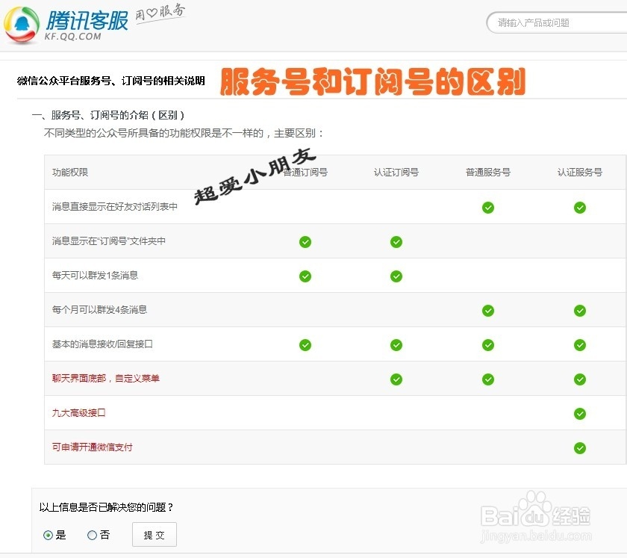Click the 功能权限 column header
The image size is (627, 558).
(70, 173)
